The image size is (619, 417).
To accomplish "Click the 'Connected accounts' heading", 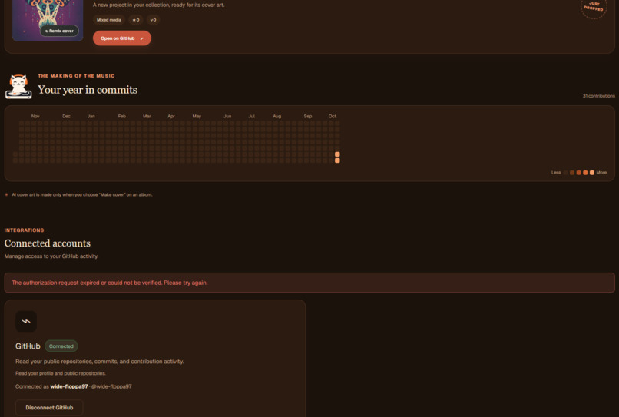I will click(48, 243).
